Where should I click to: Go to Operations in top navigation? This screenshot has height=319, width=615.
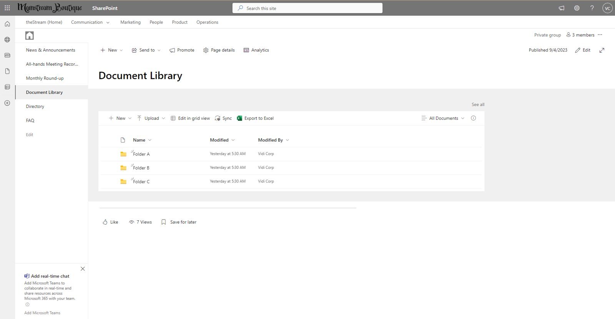207,22
